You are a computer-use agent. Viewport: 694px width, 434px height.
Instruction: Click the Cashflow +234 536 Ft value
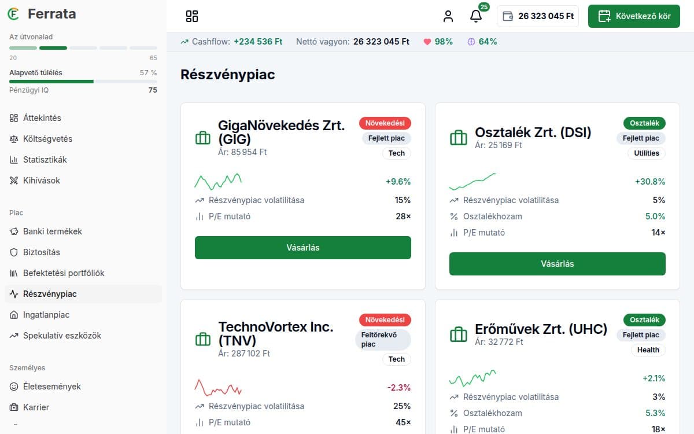258,42
